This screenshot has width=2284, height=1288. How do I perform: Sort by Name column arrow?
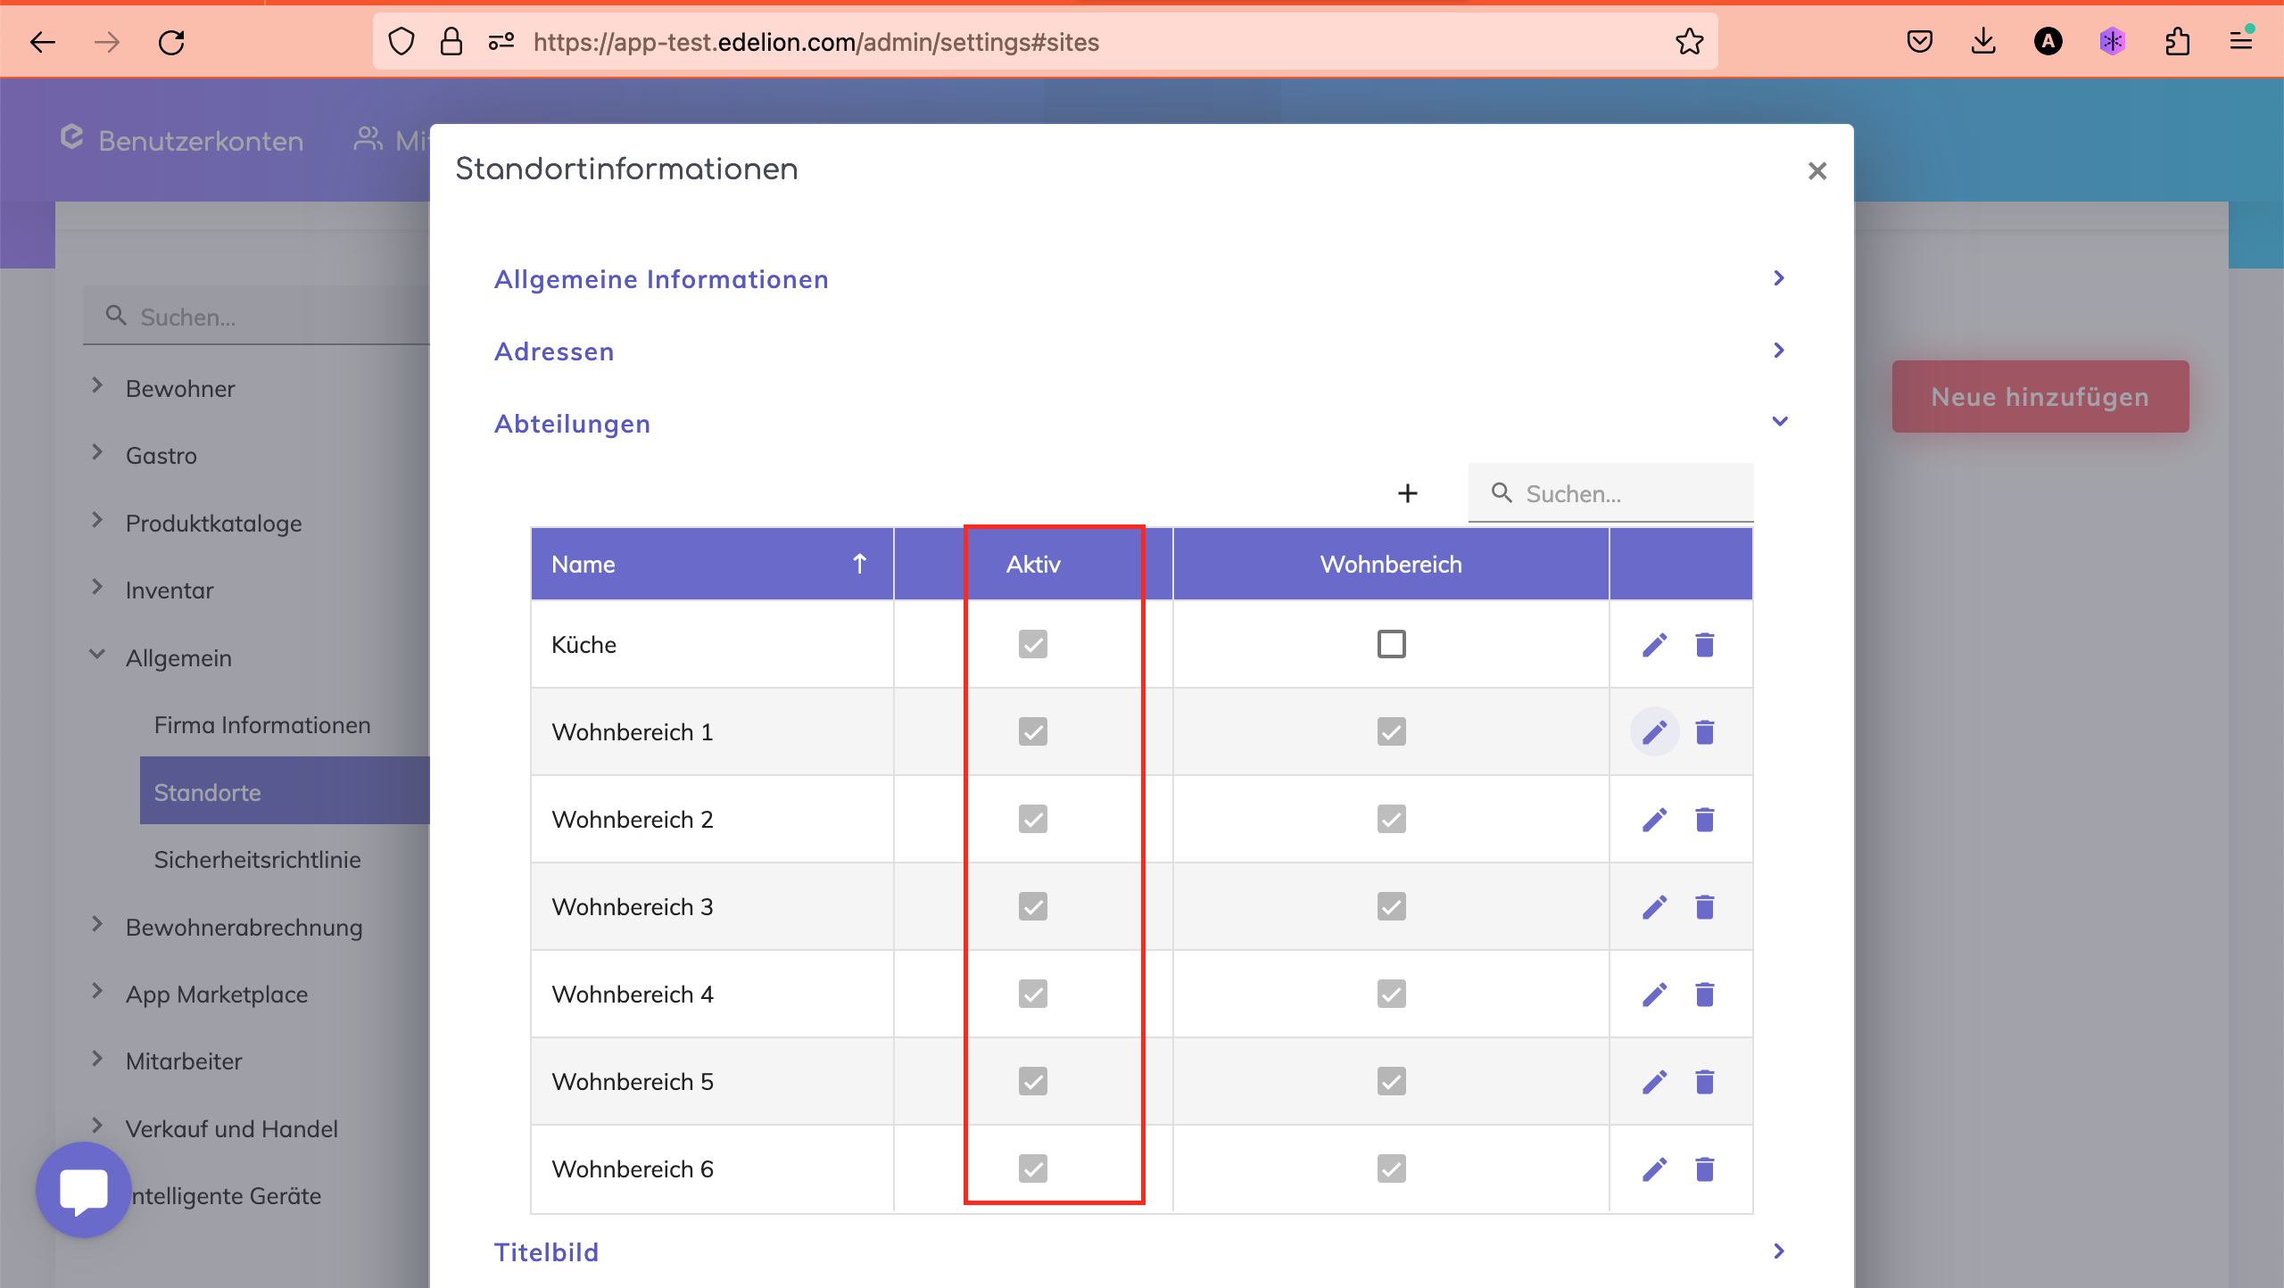(x=859, y=564)
